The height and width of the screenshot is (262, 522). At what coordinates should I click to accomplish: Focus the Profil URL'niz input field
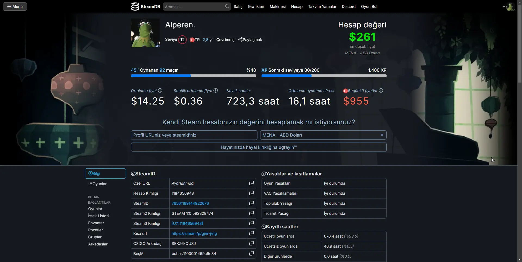point(194,135)
